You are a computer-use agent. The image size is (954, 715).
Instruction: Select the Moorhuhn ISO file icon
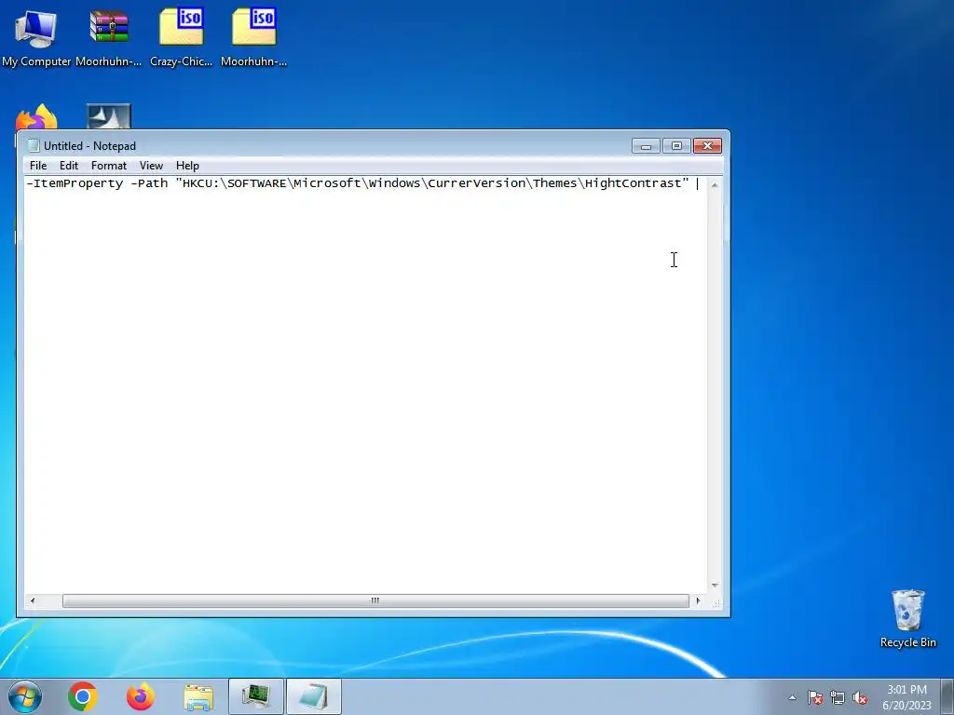[x=253, y=35]
